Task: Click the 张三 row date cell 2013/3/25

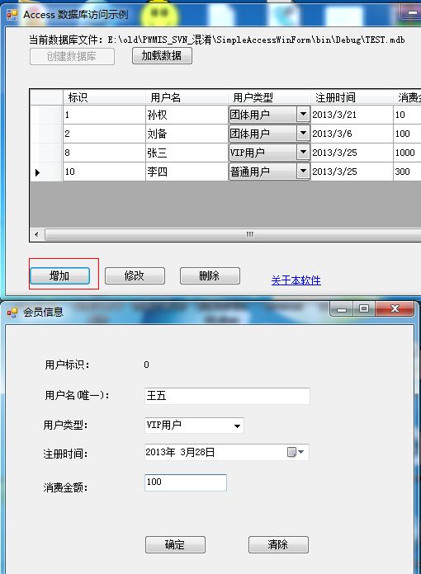Action: point(352,153)
